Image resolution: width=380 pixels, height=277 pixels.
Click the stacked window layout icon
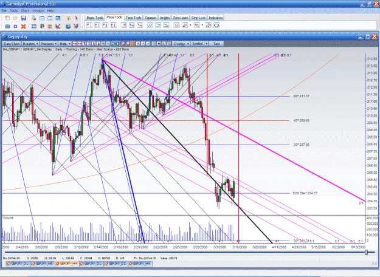tap(42, 18)
